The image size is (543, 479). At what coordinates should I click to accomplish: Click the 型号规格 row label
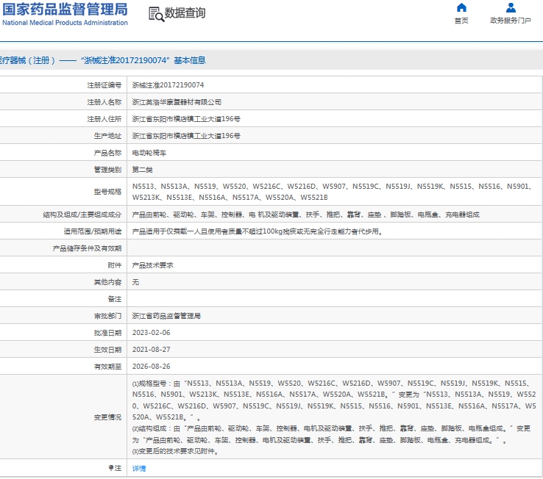pos(107,192)
